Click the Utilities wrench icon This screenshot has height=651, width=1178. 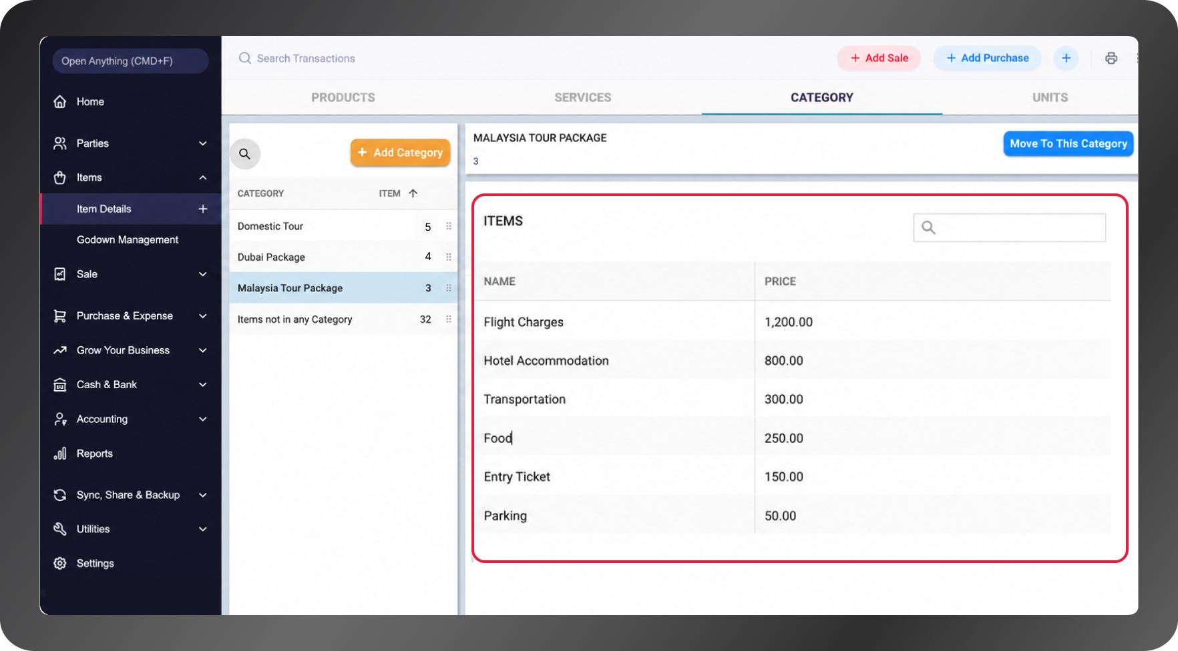(60, 529)
